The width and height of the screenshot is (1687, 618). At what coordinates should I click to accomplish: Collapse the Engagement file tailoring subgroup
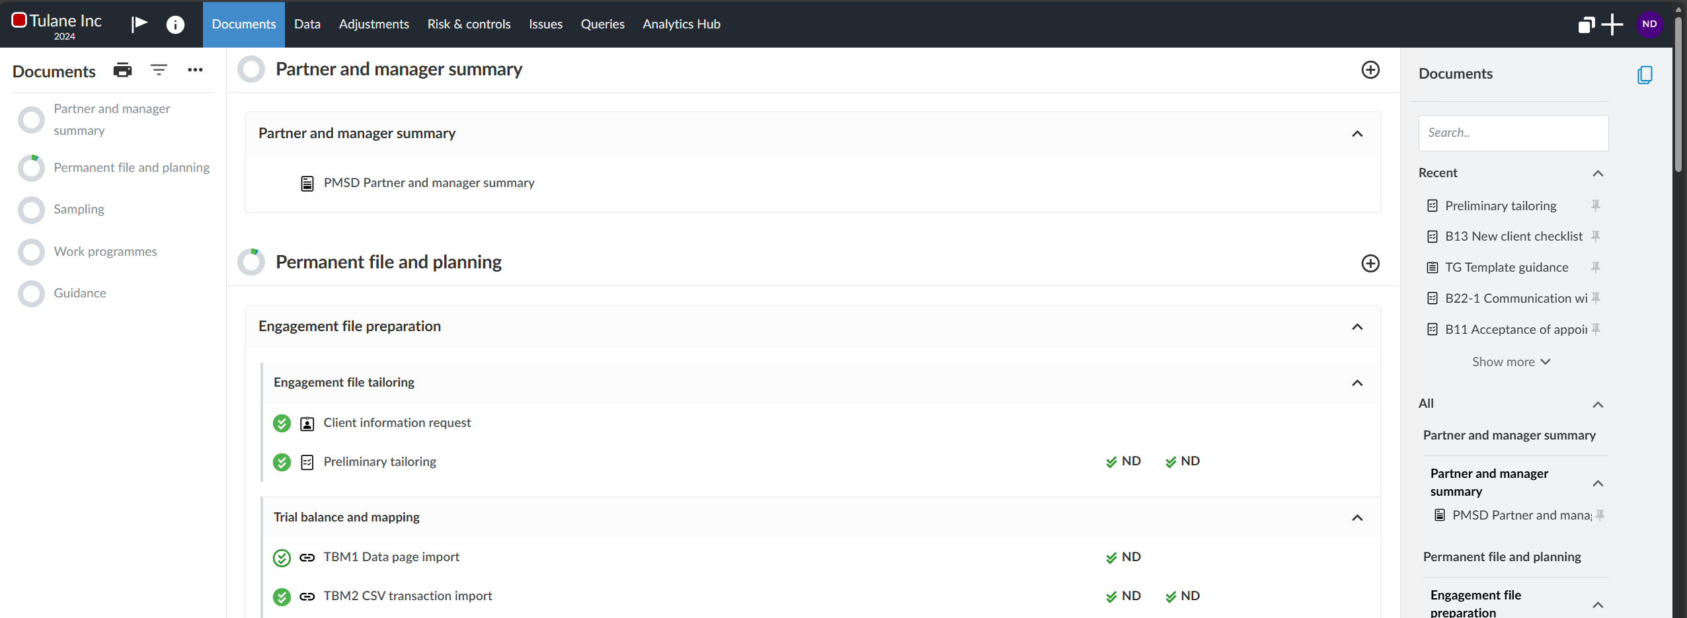click(1357, 383)
